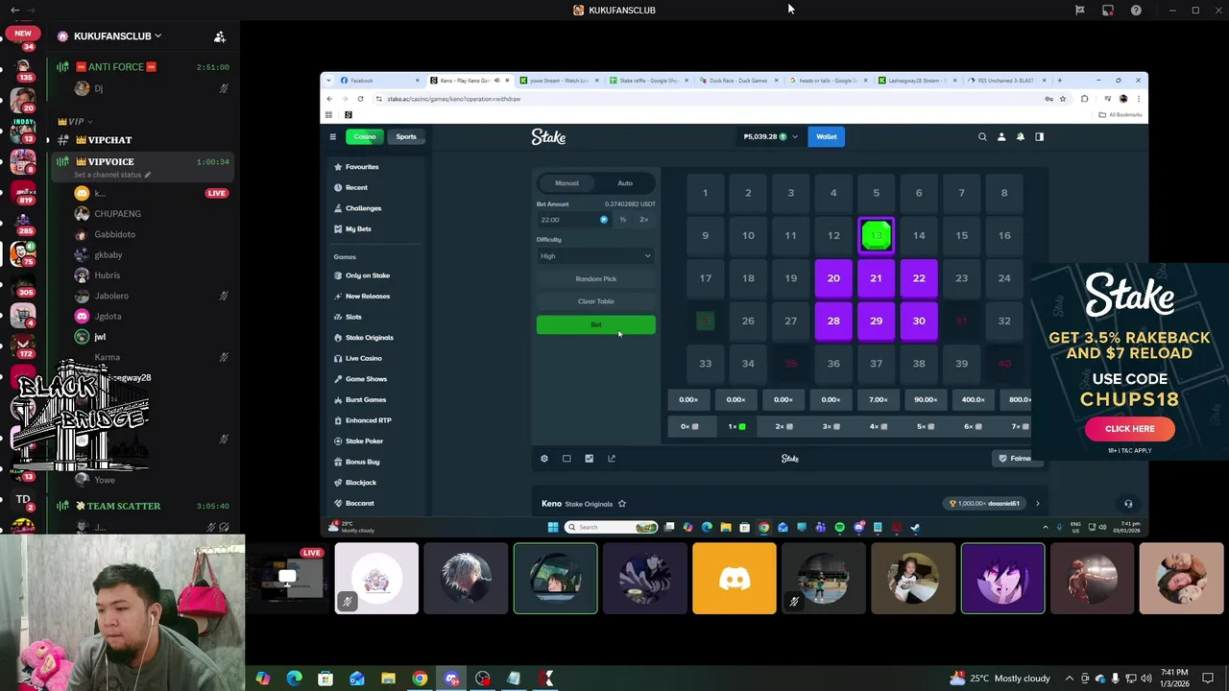Reload the Chrome page

(360, 99)
